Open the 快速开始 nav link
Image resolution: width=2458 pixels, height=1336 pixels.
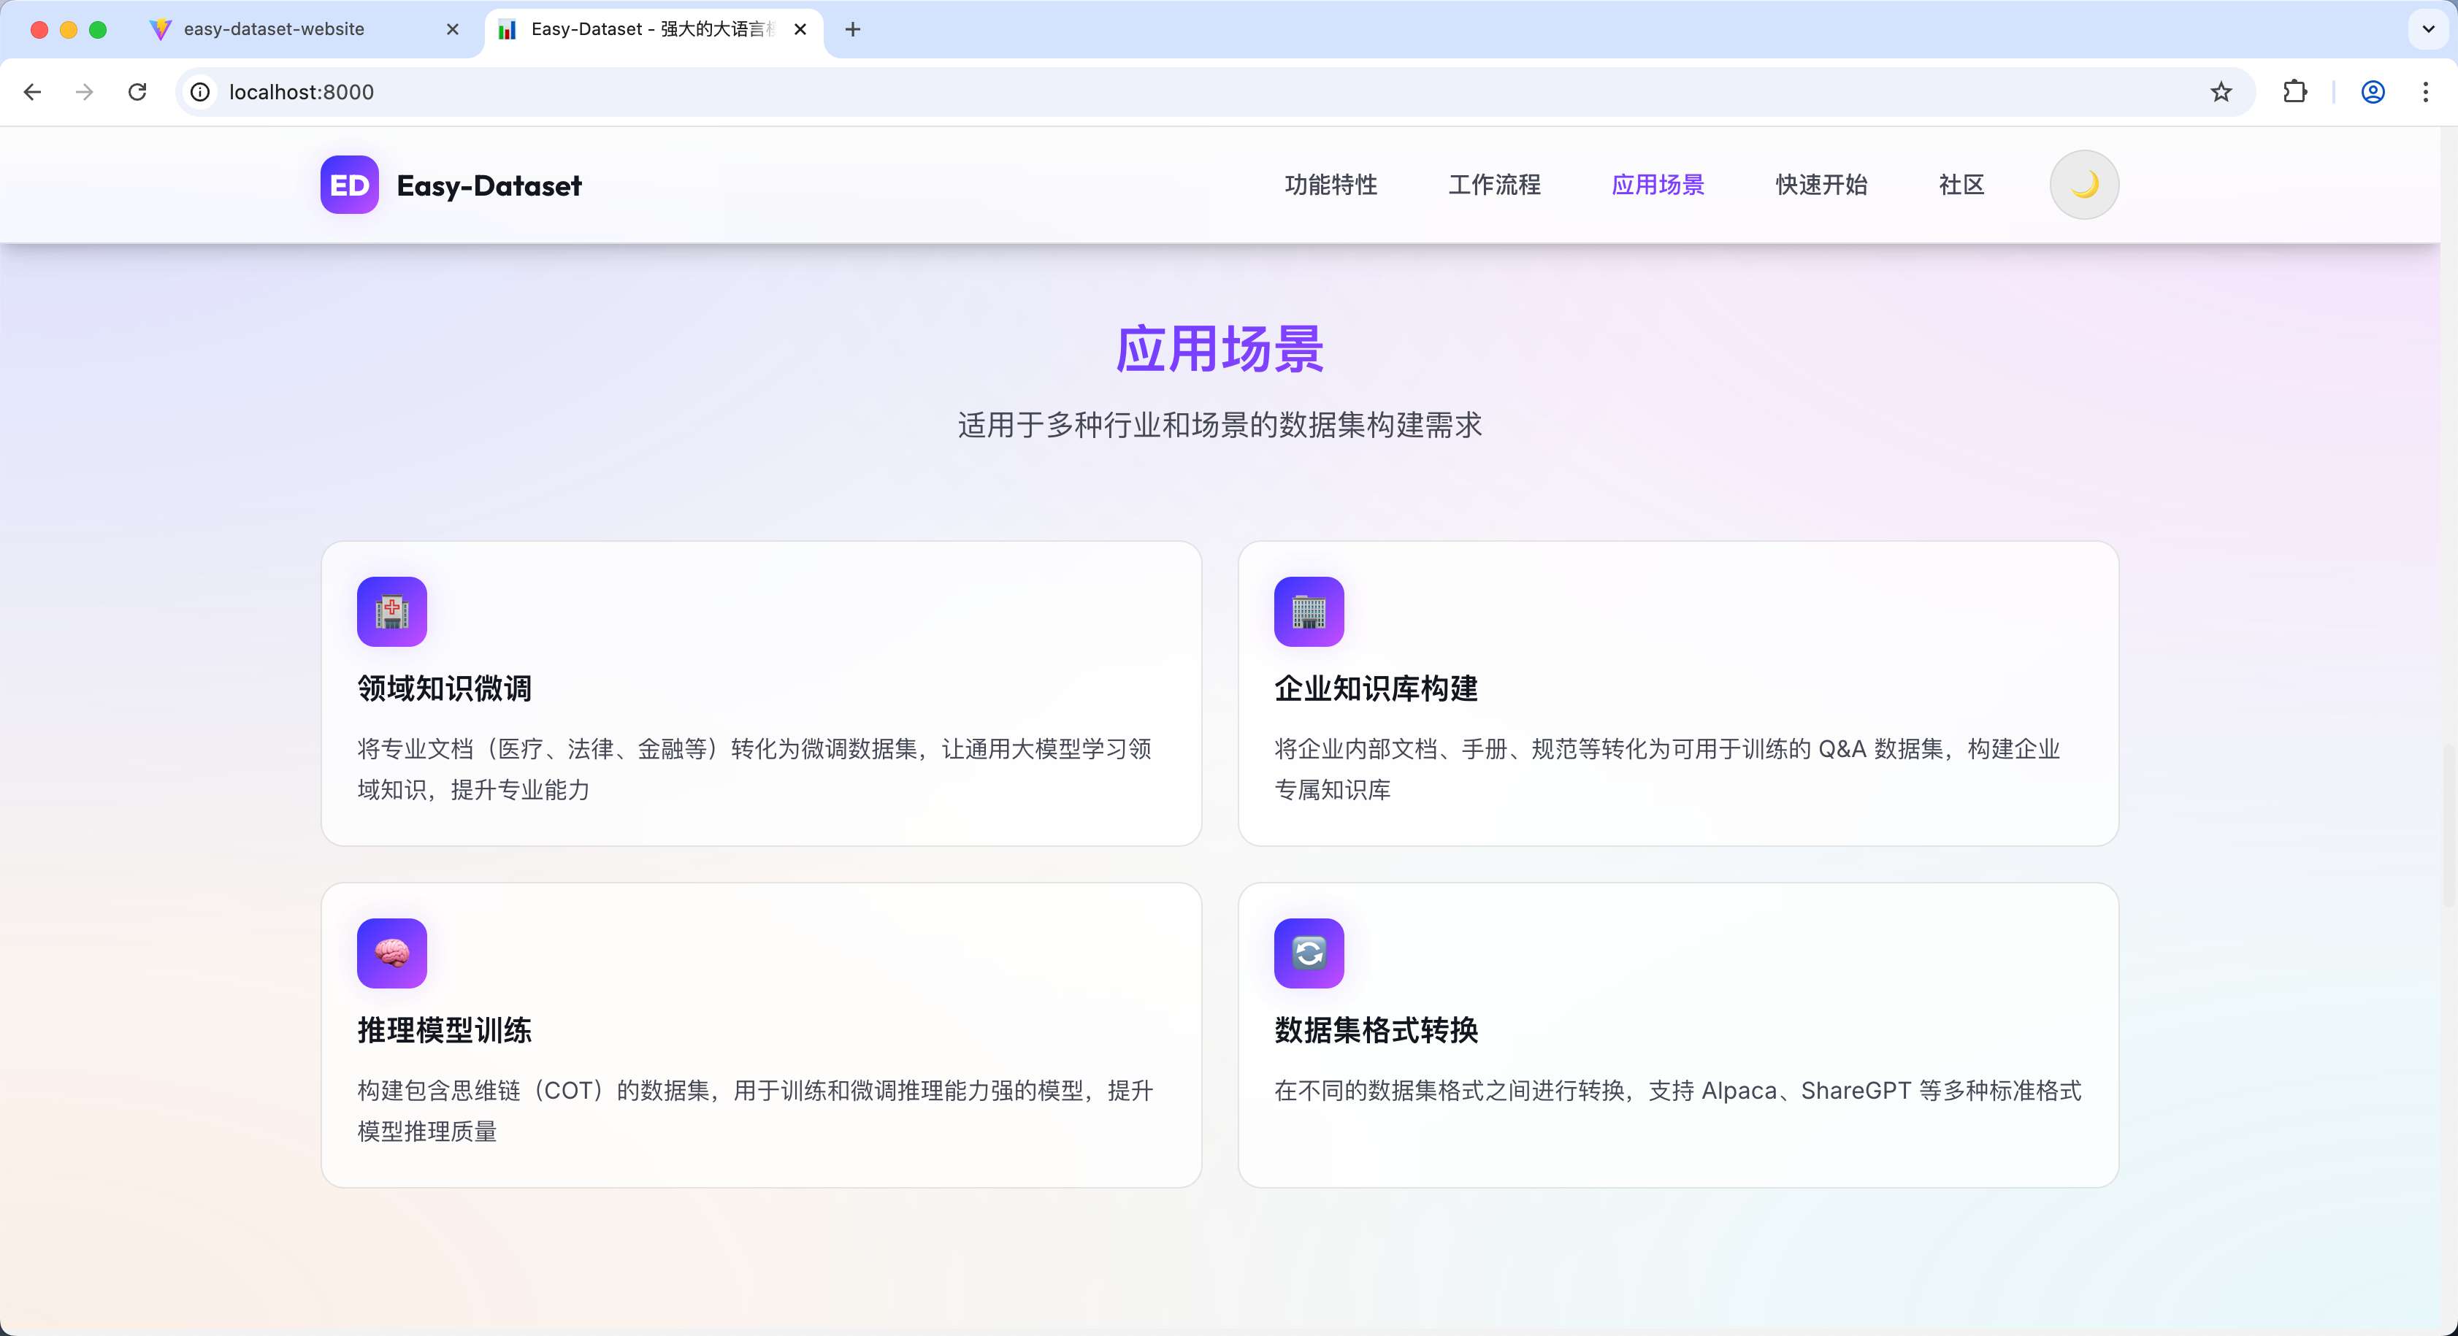pos(1820,185)
